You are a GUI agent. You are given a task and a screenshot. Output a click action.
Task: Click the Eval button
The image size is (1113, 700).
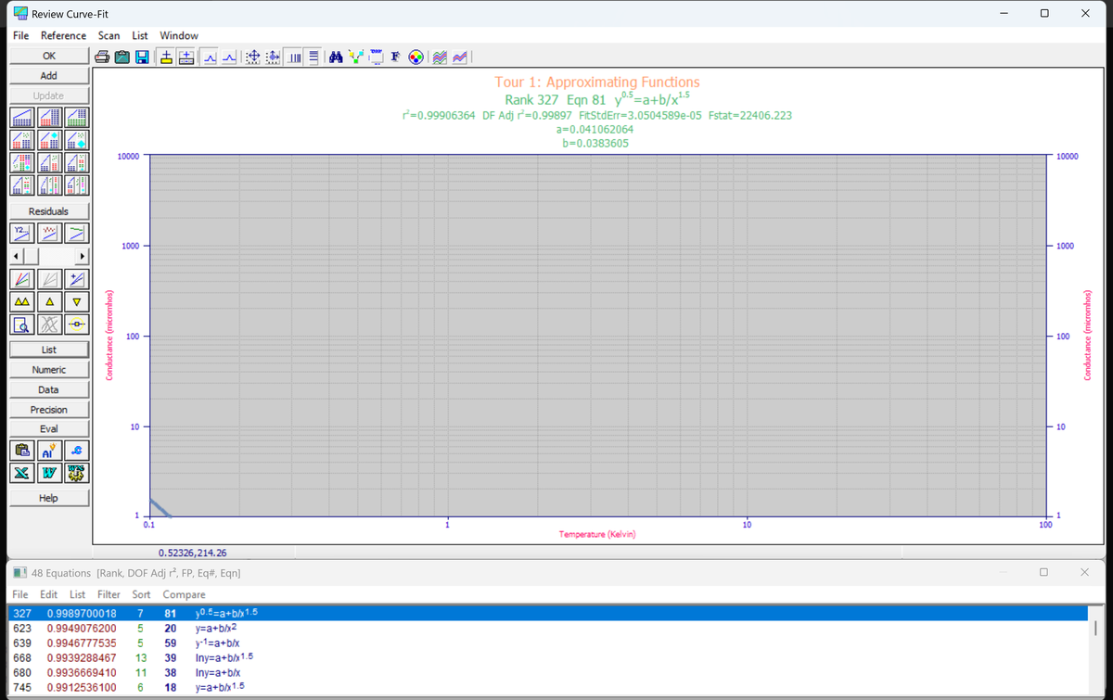point(48,429)
